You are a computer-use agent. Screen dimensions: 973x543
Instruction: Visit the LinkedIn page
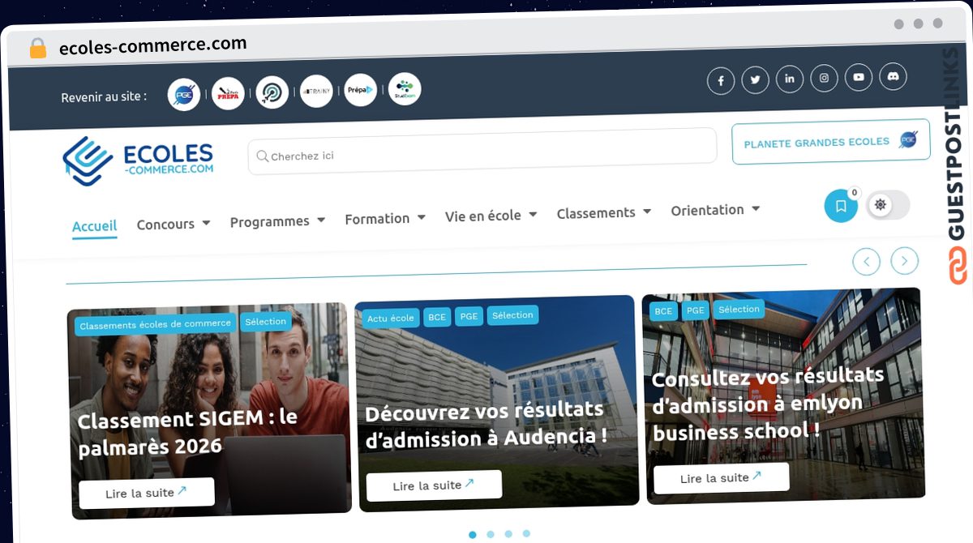[790, 79]
